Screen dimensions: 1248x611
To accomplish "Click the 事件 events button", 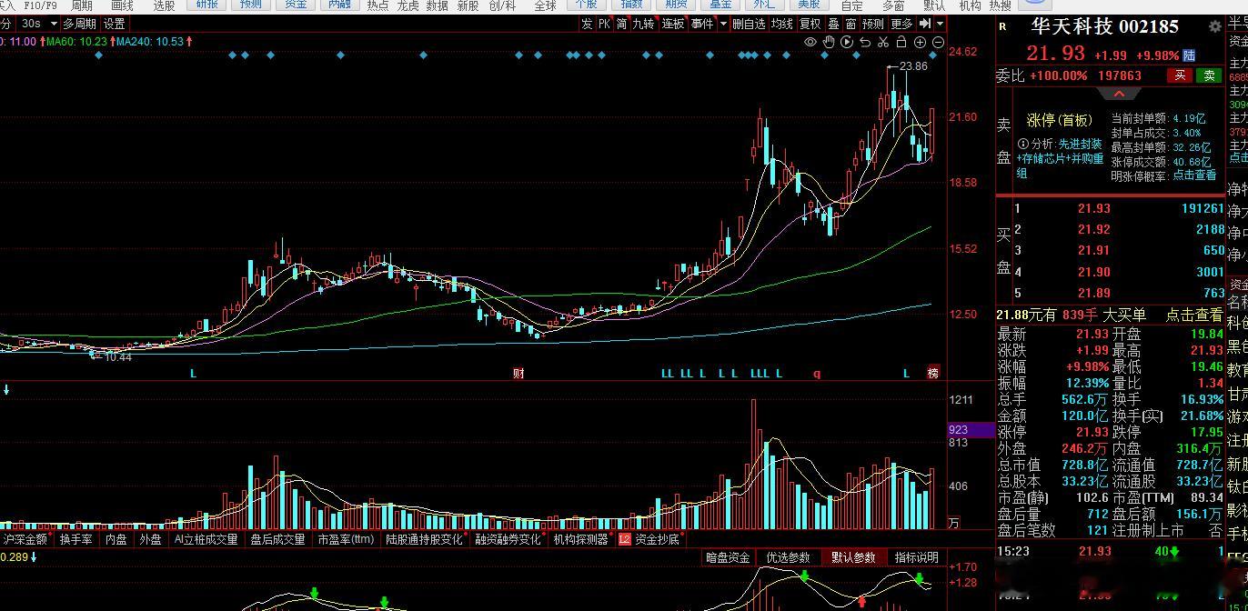I will click(702, 24).
